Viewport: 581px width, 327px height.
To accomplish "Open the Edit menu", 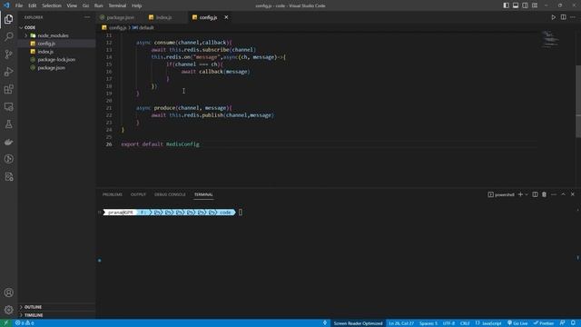I will pyautogui.click(x=33, y=5).
